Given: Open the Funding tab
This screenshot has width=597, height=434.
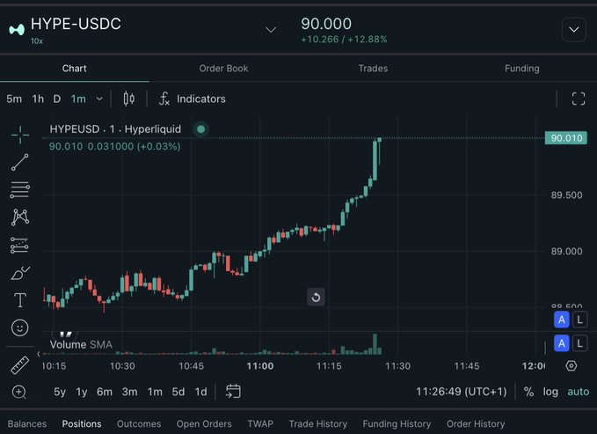Looking at the screenshot, I should (522, 69).
